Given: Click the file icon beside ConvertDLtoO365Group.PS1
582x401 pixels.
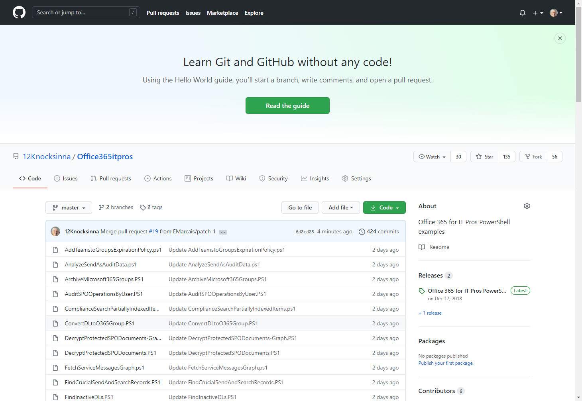Looking at the screenshot, I should (x=55, y=323).
